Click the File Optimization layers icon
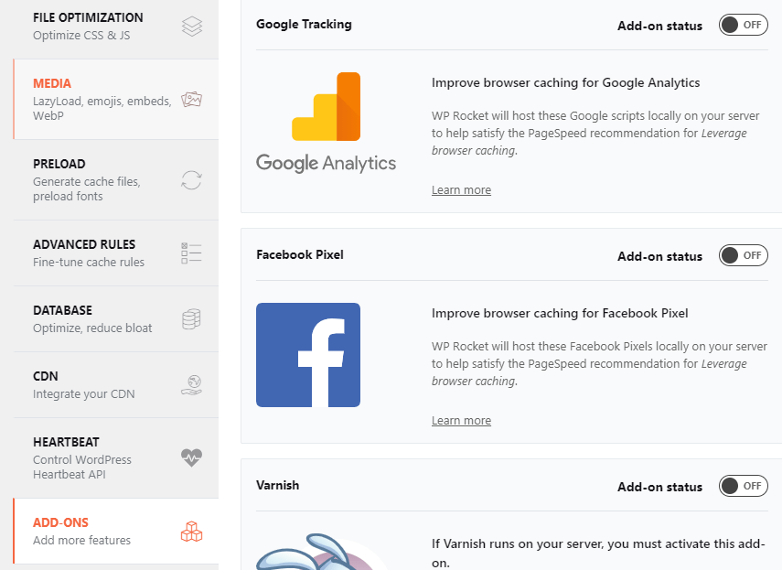The height and width of the screenshot is (570, 782). 191,27
